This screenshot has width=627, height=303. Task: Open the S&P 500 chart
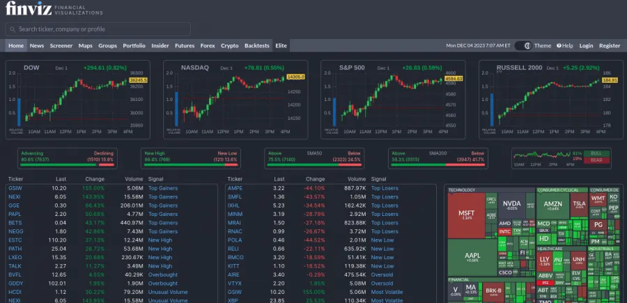coord(393,100)
